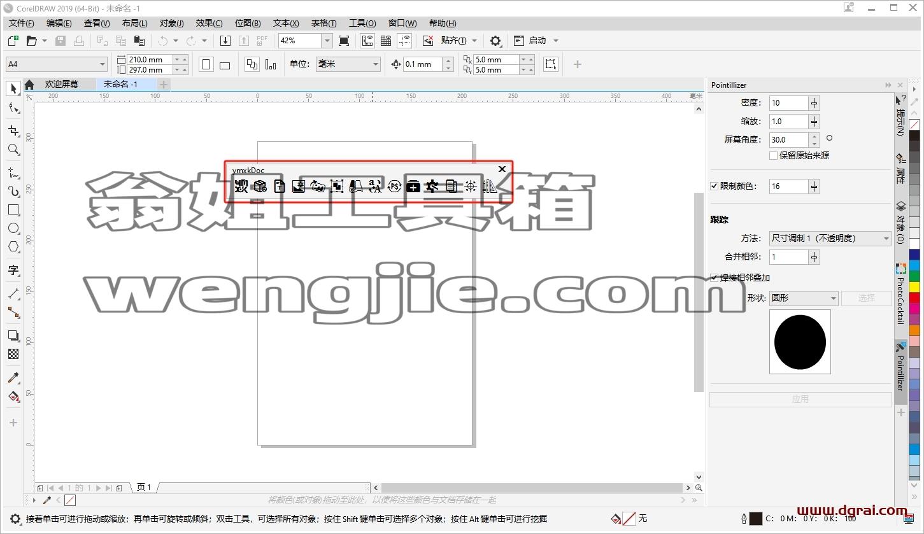Select page tab 页 1
The width and height of the screenshot is (924, 534).
tap(144, 488)
